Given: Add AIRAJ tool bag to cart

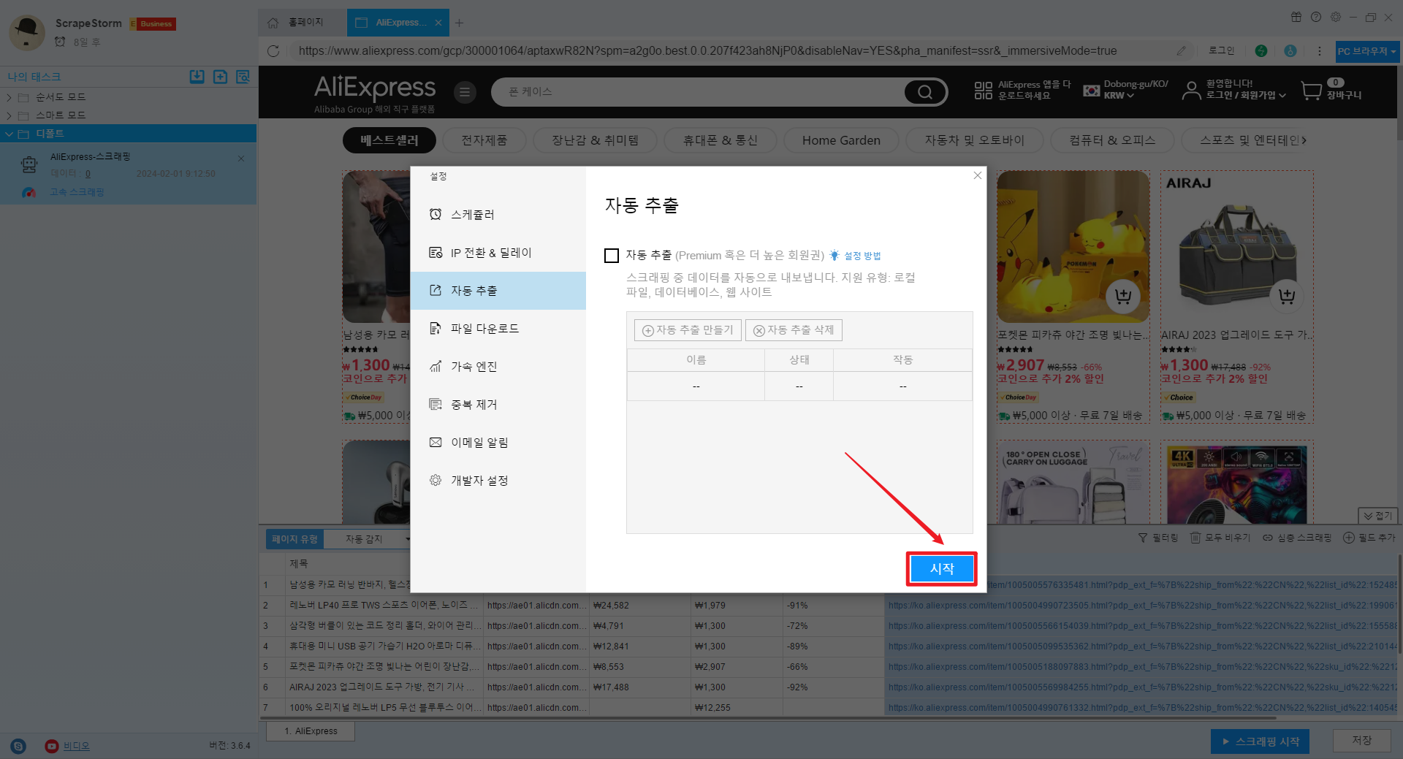Looking at the screenshot, I should click(1286, 296).
